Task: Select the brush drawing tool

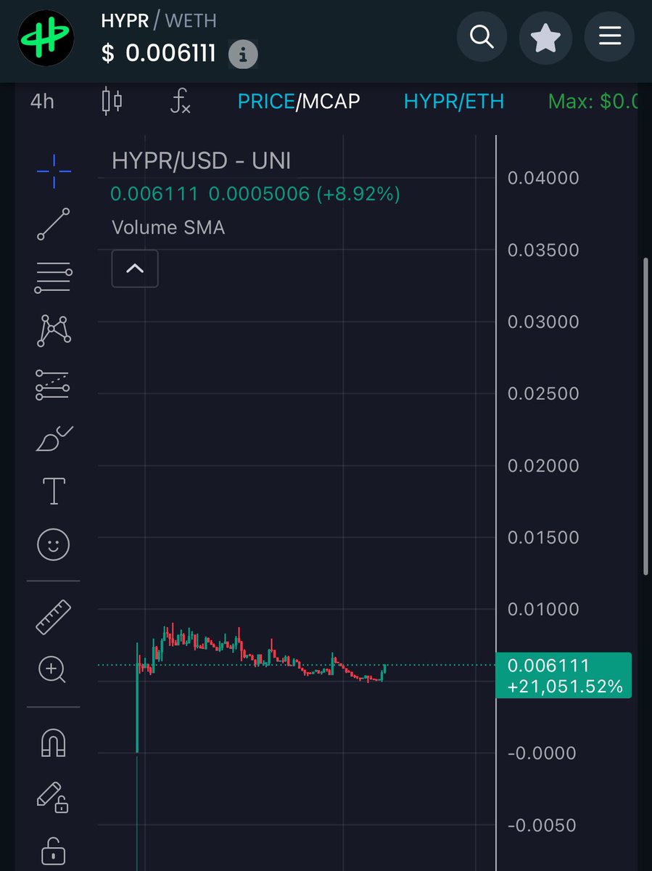Action: [x=53, y=437]
